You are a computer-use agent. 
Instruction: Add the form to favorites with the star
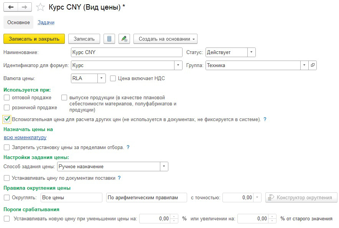coord(40,7)
